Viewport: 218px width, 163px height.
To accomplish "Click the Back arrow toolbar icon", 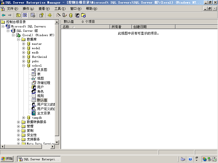I will (4, 15).
